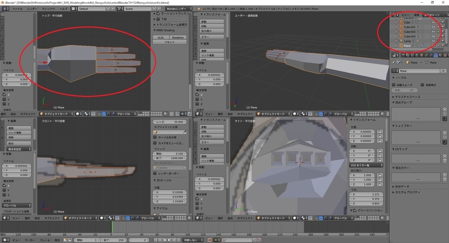This screenshot has width=449, height=243.
Task: Open the Blenderレンダー engine dropdown
Action: pos(179,9)
